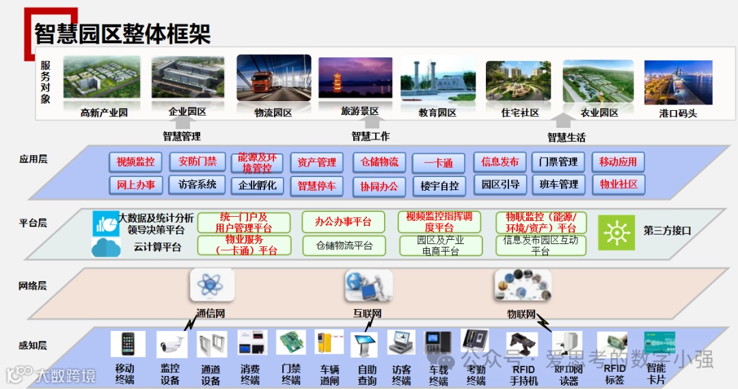The width and height of the screenshot is (738, 389).
Task: Click the RFID手持机 handheld icon
Action: tap(522, 345)
